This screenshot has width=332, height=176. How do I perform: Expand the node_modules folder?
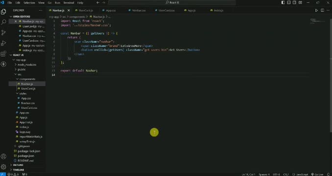(x=27, y=65)
